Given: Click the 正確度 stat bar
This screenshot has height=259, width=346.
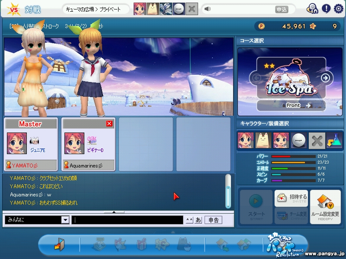Looking at the screenshot, I should pyautogui.click(x=294, y=168).
